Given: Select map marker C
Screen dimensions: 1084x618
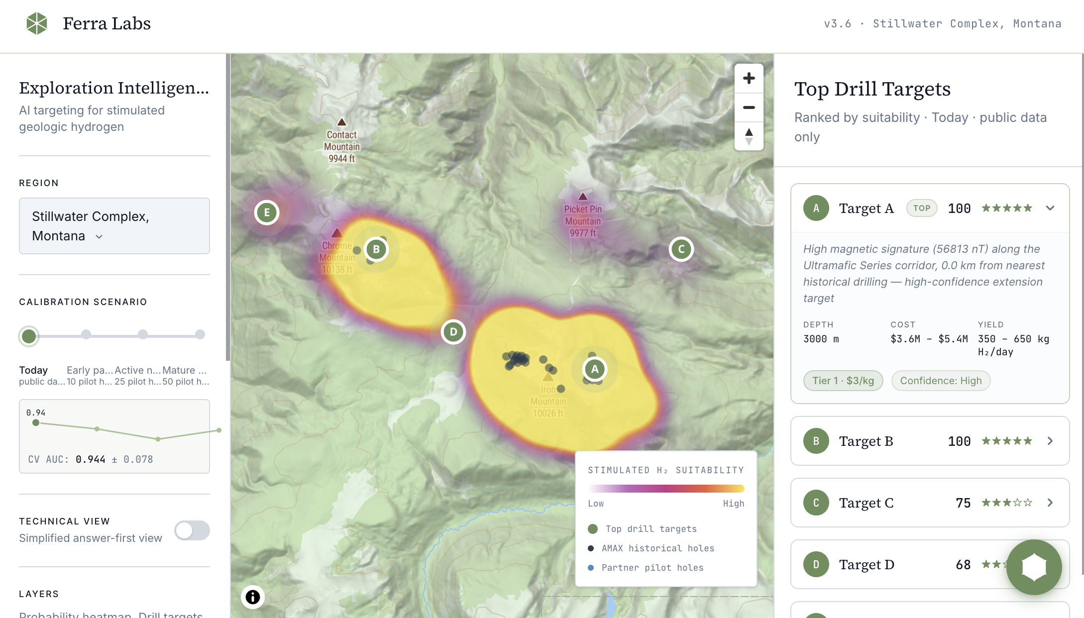Looking at the screenshot, I should (x=681, y=249).
